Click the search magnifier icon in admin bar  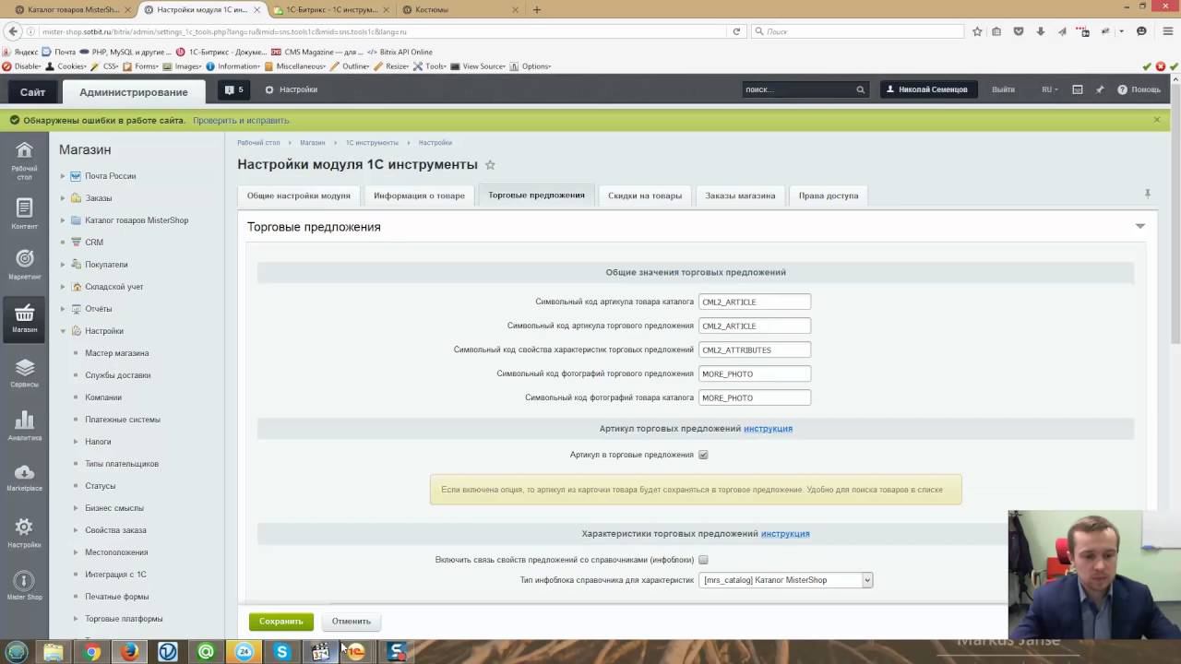click(860, 89)
